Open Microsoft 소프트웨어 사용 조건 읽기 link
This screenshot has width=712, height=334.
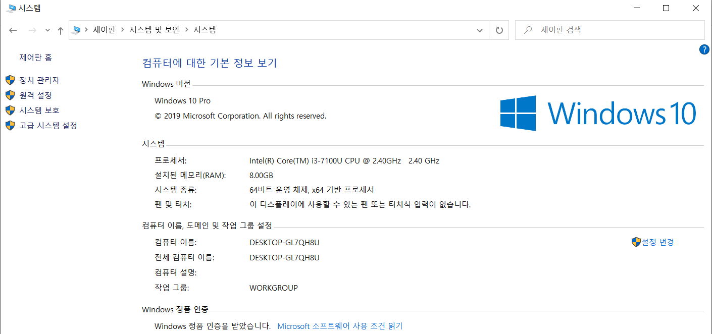340,326
